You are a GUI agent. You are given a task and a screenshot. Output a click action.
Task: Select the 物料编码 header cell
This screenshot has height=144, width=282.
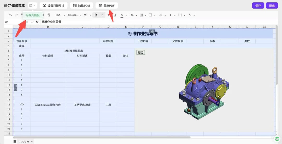48,56
